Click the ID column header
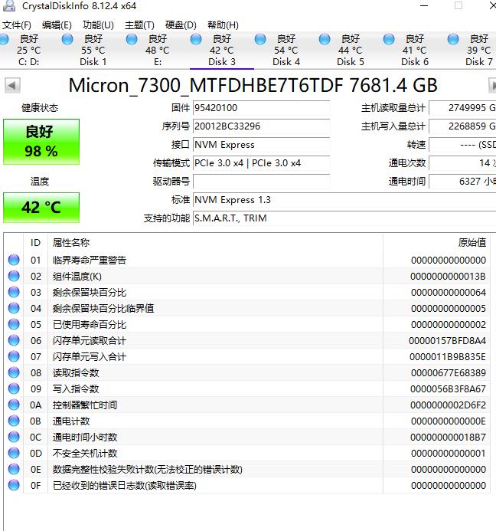This screenshot has height=531, width=496. tap(35, 242)
